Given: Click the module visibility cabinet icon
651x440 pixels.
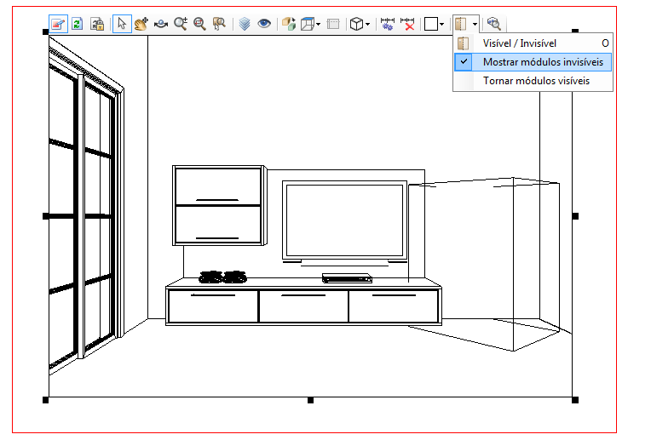Looking at the screenshot, I should pos(460,24).
